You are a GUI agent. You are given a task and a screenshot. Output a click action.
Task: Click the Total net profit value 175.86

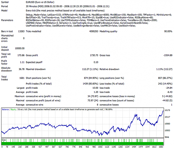point(21,55)
